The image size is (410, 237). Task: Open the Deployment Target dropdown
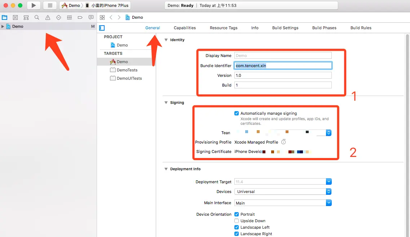click(329, 181)
